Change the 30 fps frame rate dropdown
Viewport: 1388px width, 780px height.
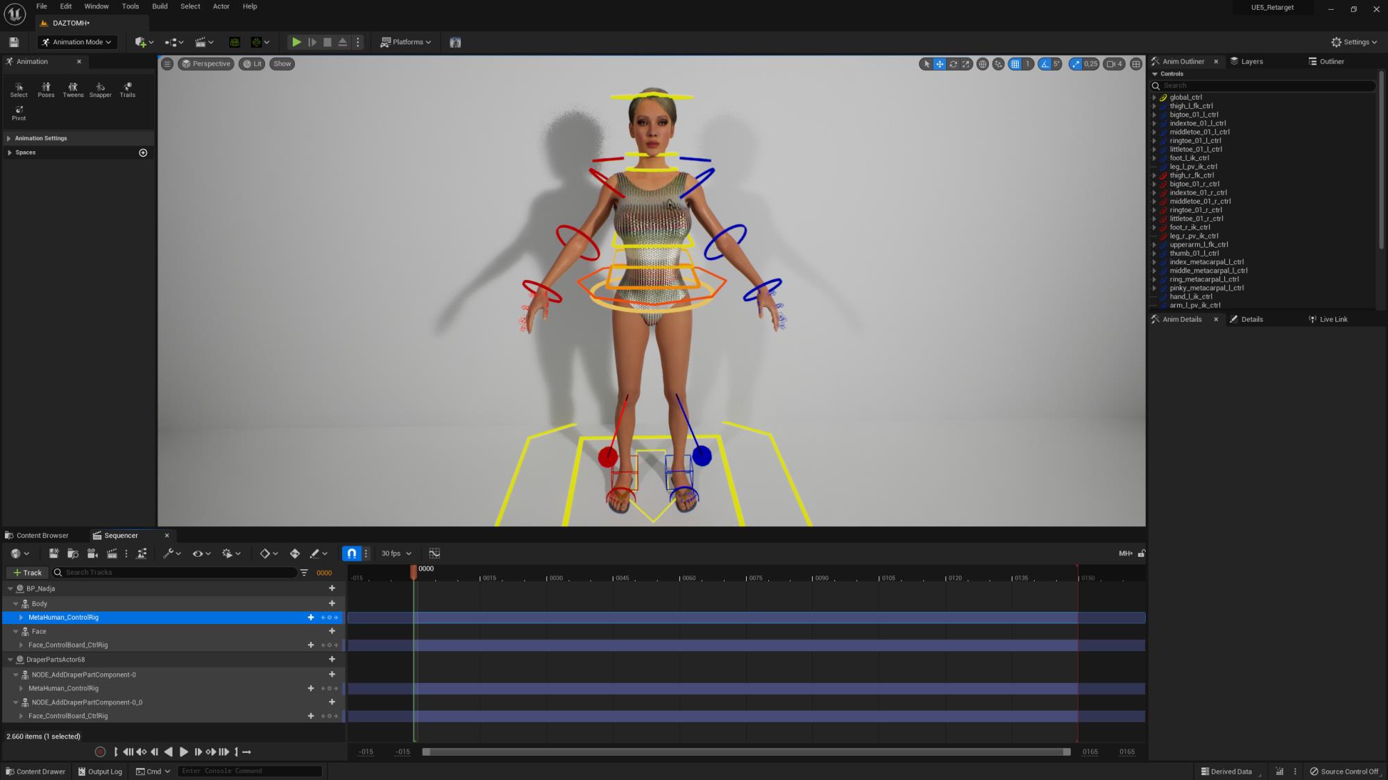[396, 553]
